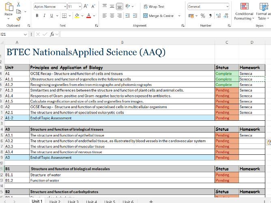Select A1.2 Complete status cell
The height and width of the screenshot is (203, 271).
(227, 85)
